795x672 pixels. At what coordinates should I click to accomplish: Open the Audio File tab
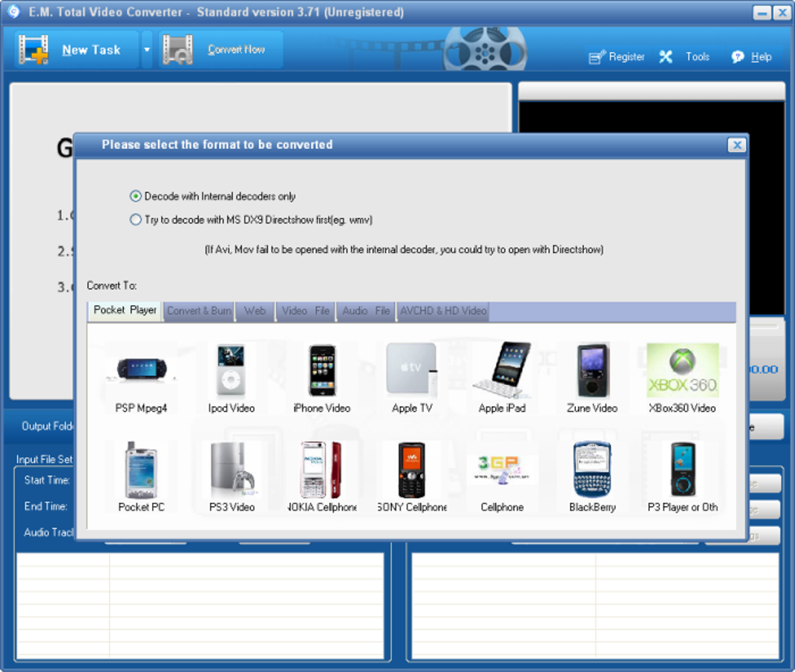(x=366, y=311)
